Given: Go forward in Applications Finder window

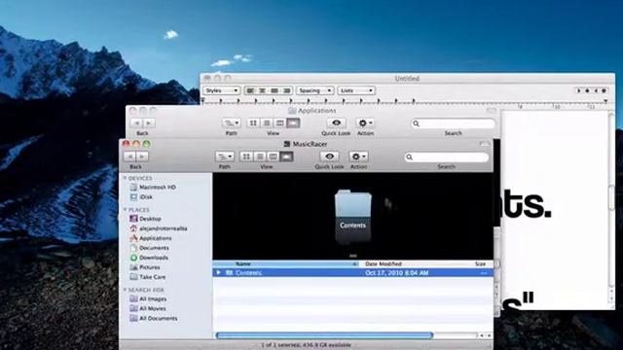Looking at the screenshot, I should click(149, 123).
